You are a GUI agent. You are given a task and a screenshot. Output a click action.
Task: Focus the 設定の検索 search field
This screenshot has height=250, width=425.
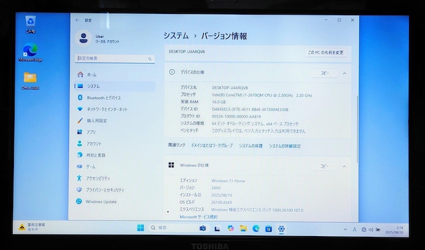pyautogui.click(x=115, y=59)
